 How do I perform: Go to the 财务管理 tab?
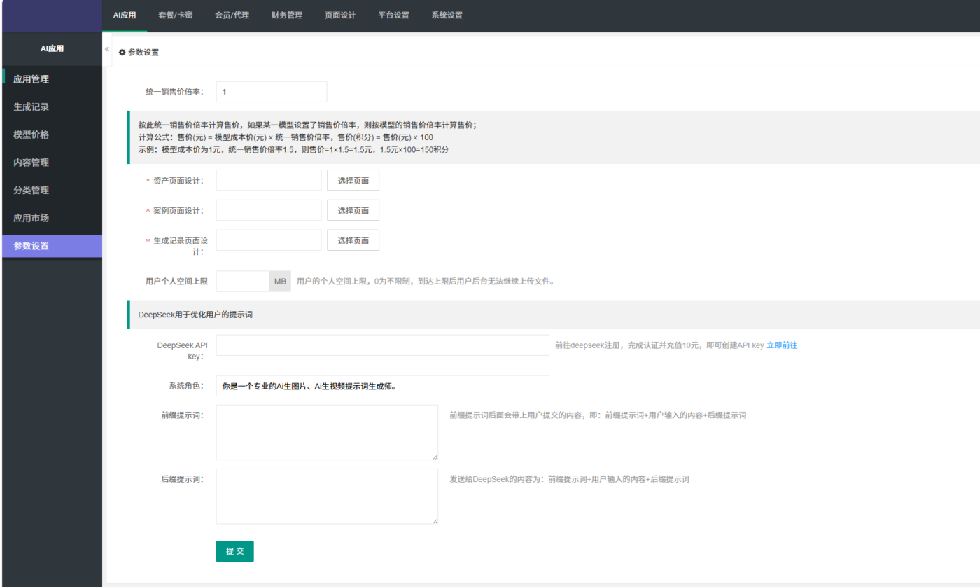tap(287, 15)
